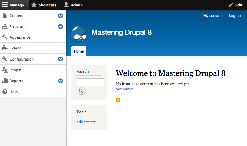Expand the Structure submenu arrow

click(x=61, y=26)
